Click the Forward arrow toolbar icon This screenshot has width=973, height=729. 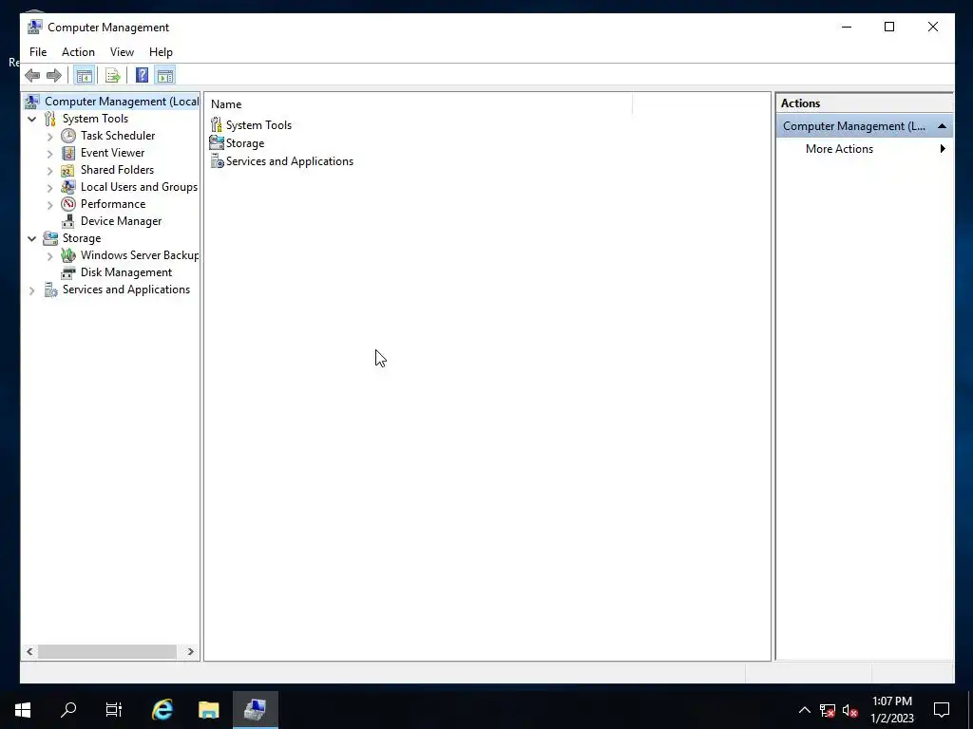point(54,76)
